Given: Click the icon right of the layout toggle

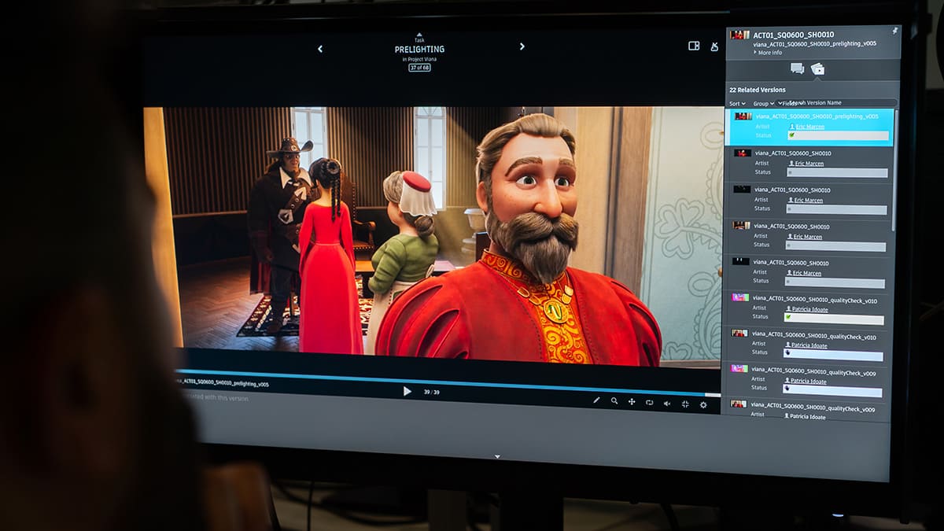Looking at the screenshot, I should pos(714,46).
